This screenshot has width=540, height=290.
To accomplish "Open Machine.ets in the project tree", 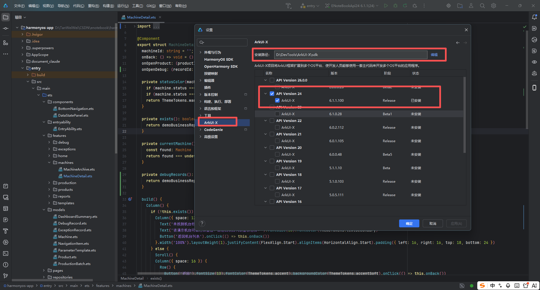I will 68,237.
